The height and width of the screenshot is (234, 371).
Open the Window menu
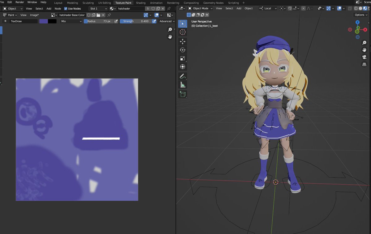32,2
